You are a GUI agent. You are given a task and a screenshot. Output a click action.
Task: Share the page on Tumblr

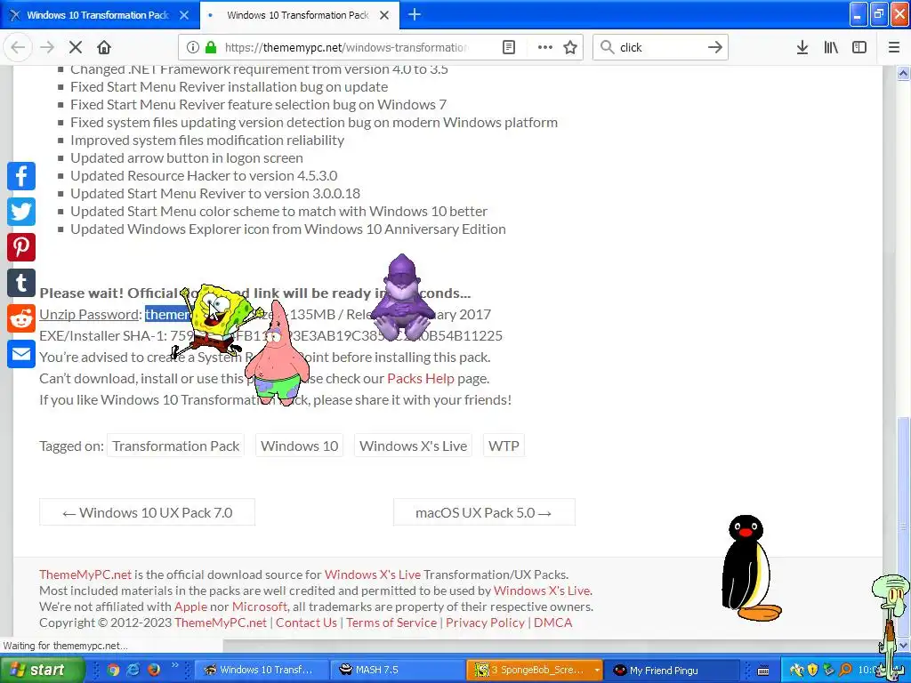point(21,283)
